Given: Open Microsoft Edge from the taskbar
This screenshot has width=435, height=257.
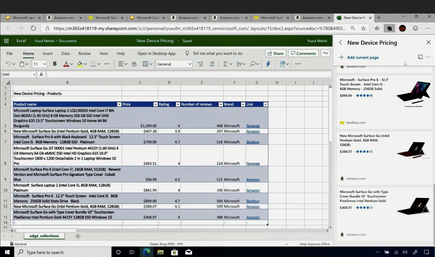Looking at the screenshot, I should pos(146,252).
